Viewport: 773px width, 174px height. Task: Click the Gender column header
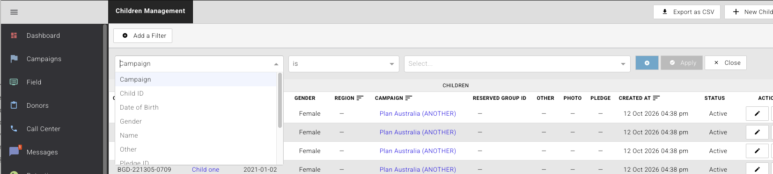point(305,98)
